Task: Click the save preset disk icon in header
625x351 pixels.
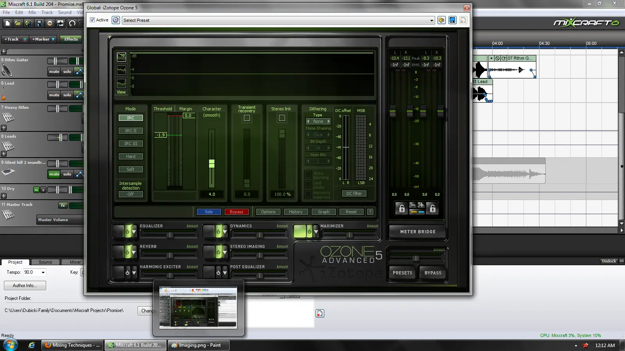Action: click(452, 20)
